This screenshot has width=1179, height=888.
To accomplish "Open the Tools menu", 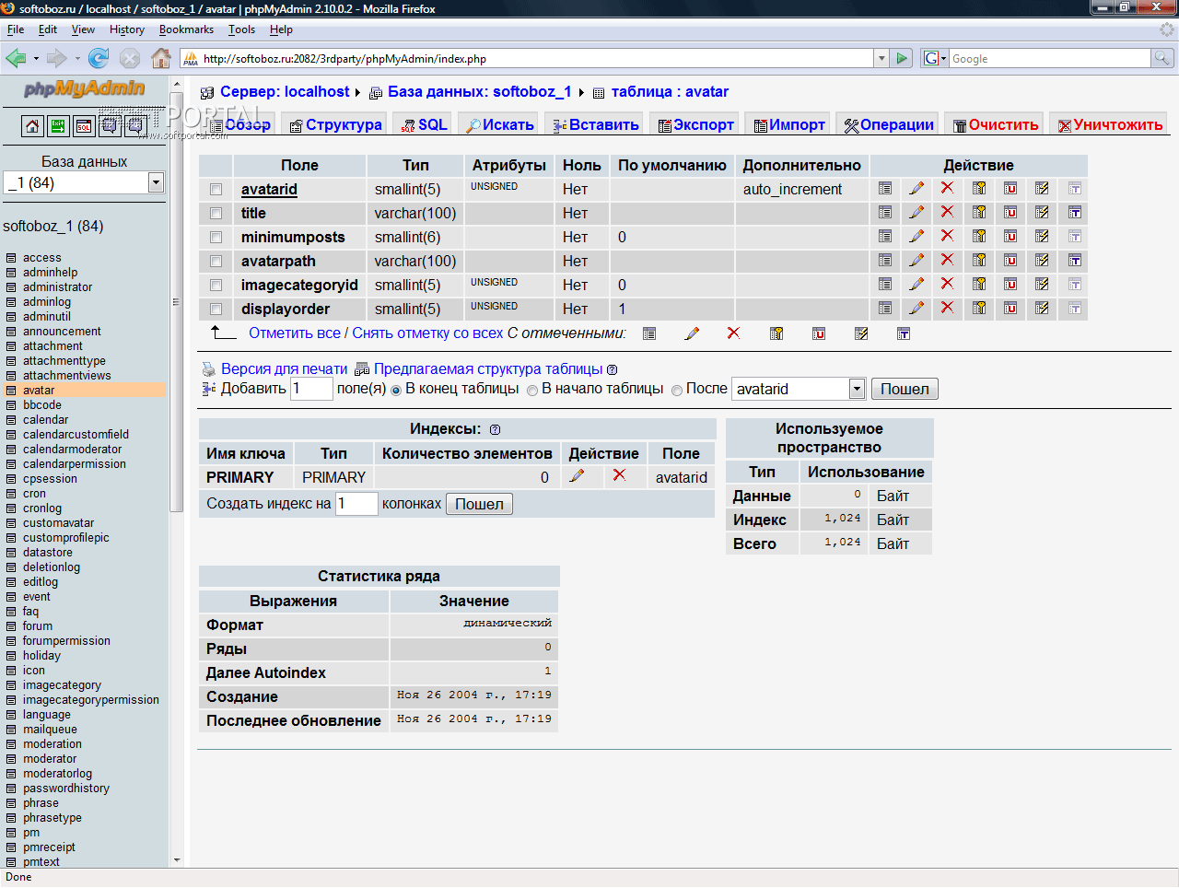I will click(x=242, y=29).
